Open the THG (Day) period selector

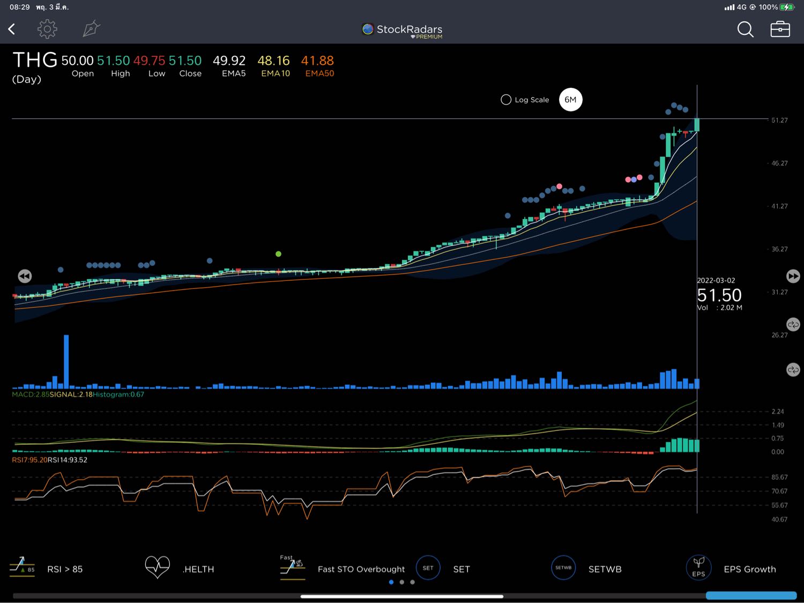click(x=34, y=68)
